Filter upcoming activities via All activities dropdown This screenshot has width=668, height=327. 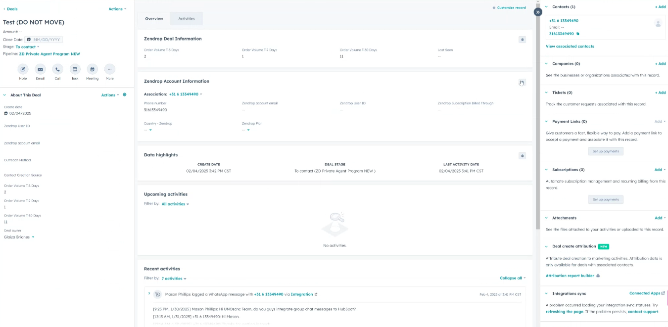(175, 204)
